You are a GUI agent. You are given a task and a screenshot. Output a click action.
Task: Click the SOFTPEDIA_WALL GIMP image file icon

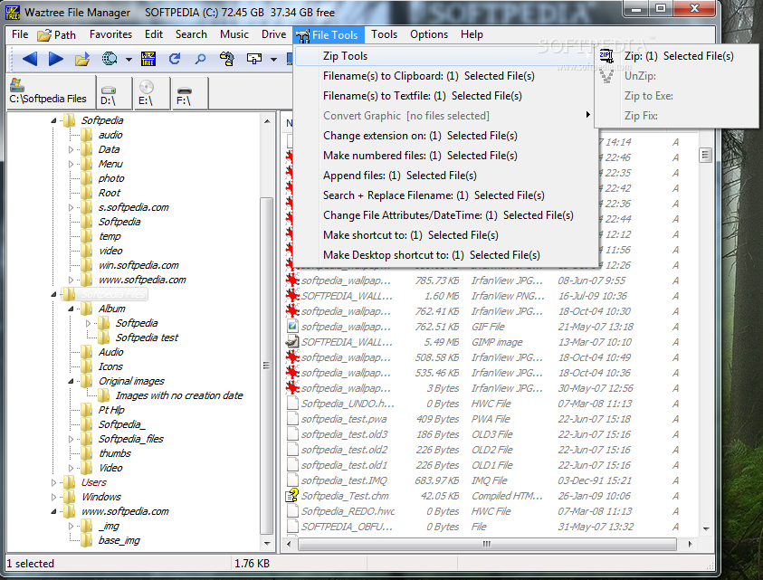click(x=292, y=342)
